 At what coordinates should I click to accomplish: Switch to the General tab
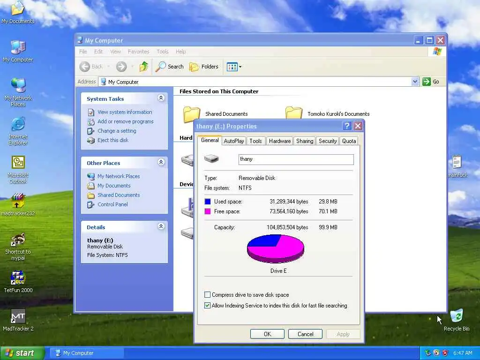coord(210,140)
